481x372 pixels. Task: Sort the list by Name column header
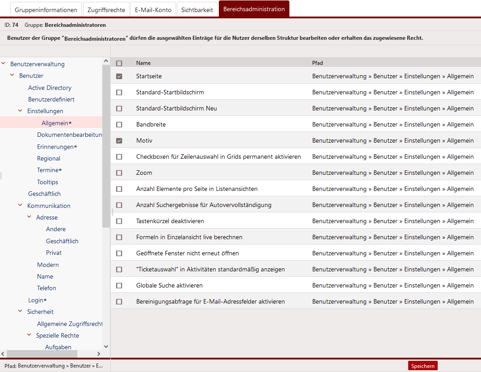point(143,63)
